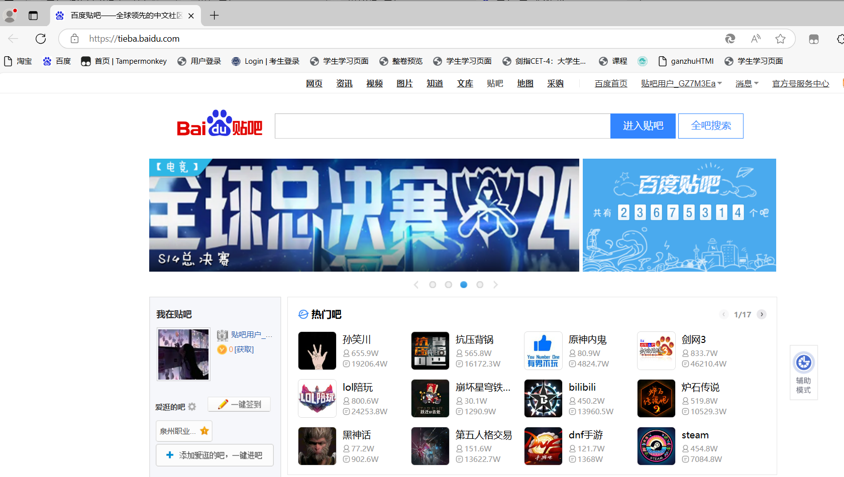Image resolution: width=844 pixels, height=477 pixels.
Task: Go to 视频 in top navigation
Action: [374, 83]
